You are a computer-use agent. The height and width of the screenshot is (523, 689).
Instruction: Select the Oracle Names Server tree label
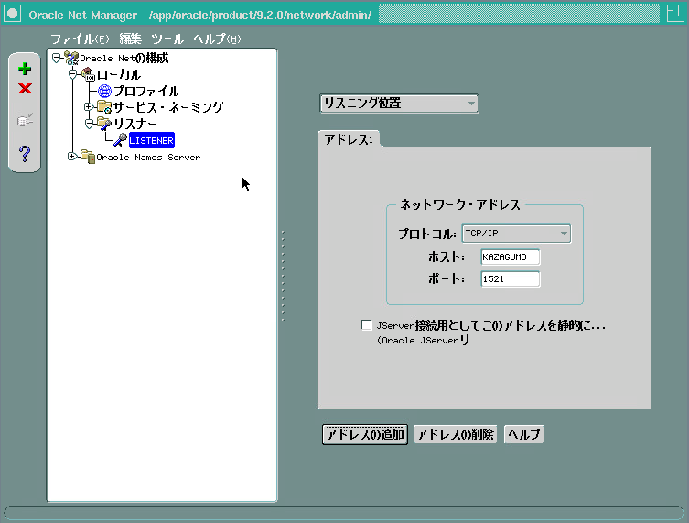pyautogui.click(x=148, y=157)
